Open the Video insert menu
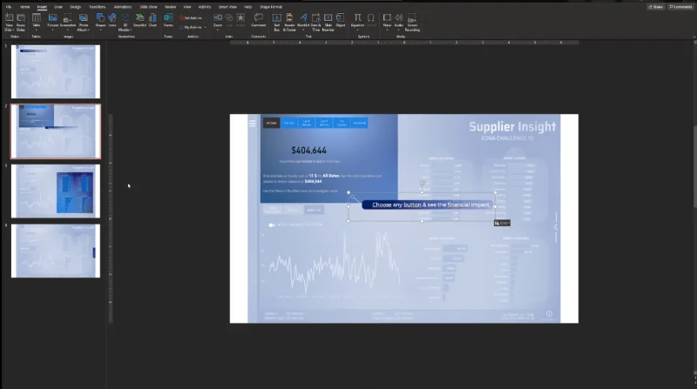The image size is (697, 389). point(387,23)
